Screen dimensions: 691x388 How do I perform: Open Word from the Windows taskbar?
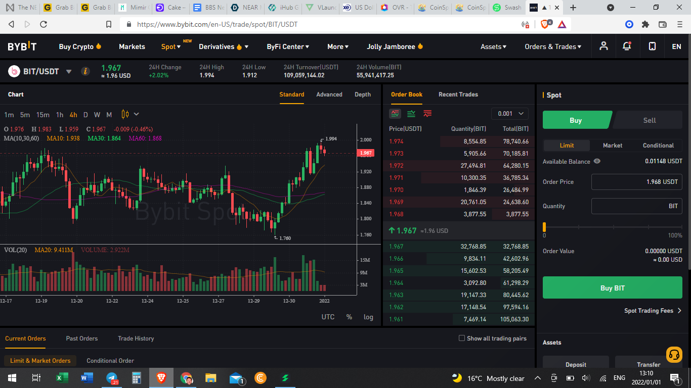click(x=87, y=377)
